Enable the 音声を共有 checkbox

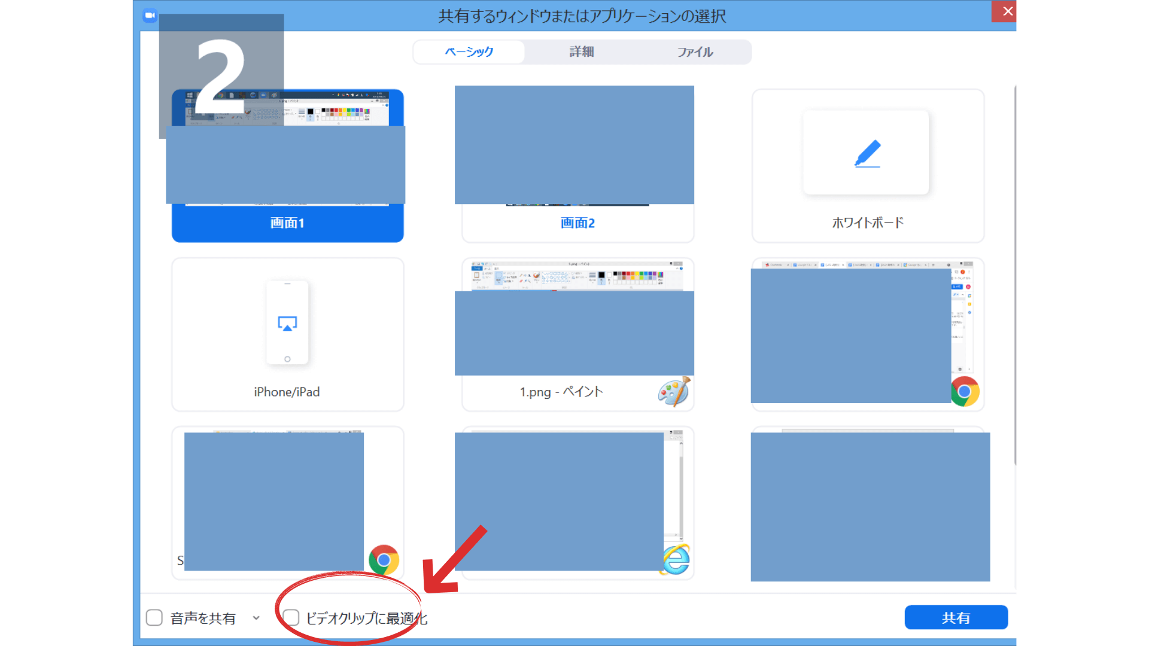pos(154,617)
